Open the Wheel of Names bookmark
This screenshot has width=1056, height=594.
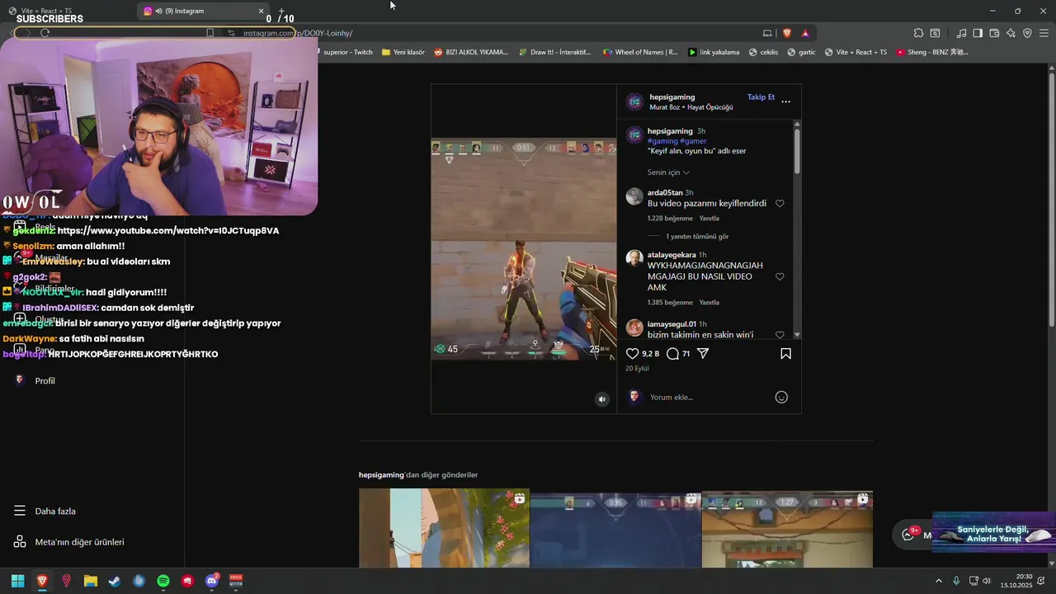click(640, 52)
